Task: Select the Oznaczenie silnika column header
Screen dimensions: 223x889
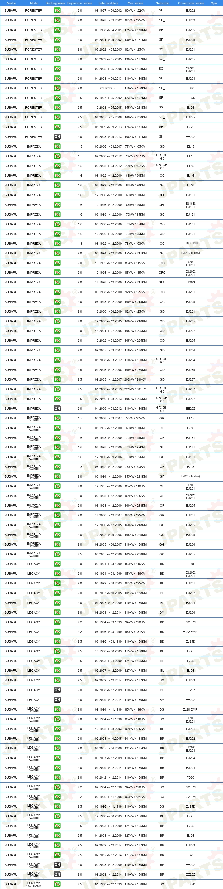Action: [x=190, y=3]
